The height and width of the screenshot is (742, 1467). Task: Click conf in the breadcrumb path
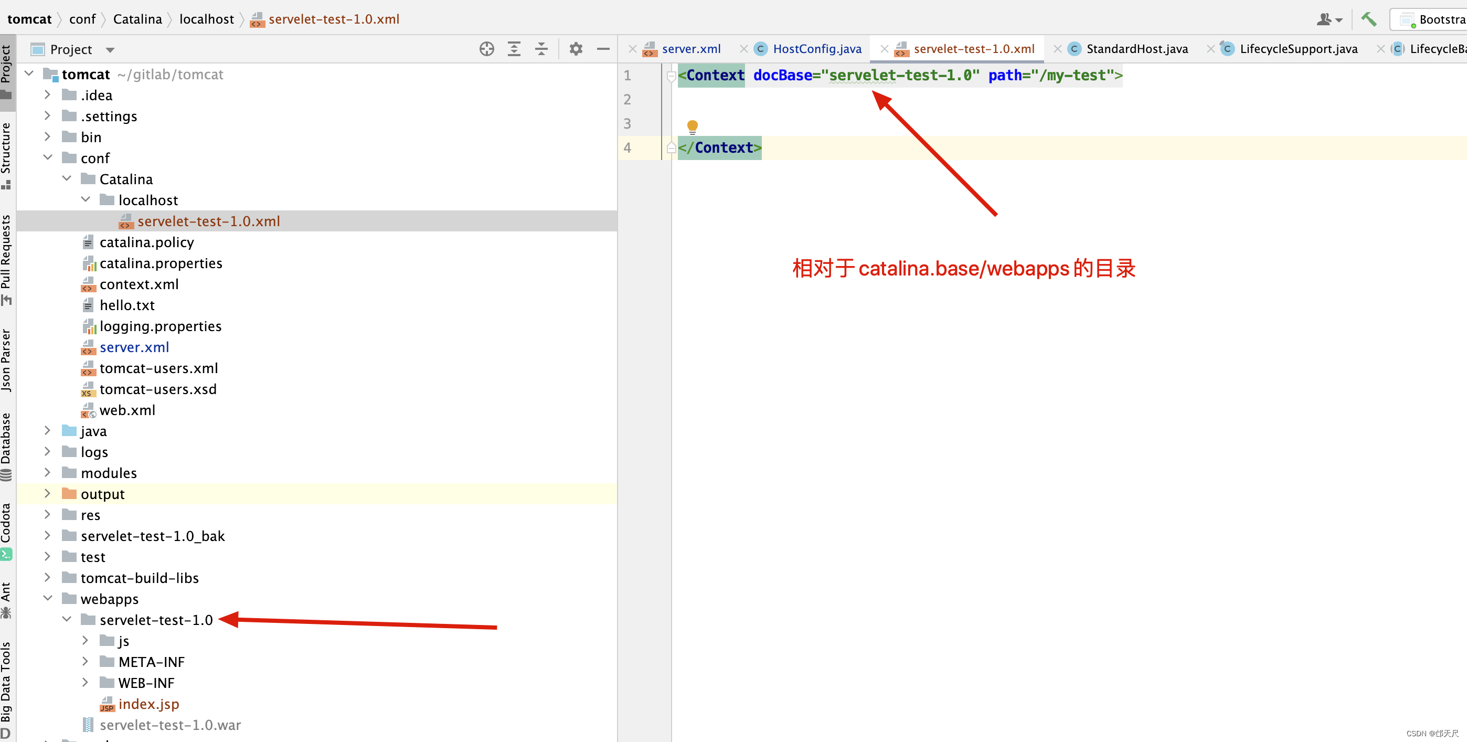(82, 19)
